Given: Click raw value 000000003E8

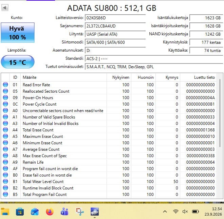Looking at the screenshot, I should [200, 156].
